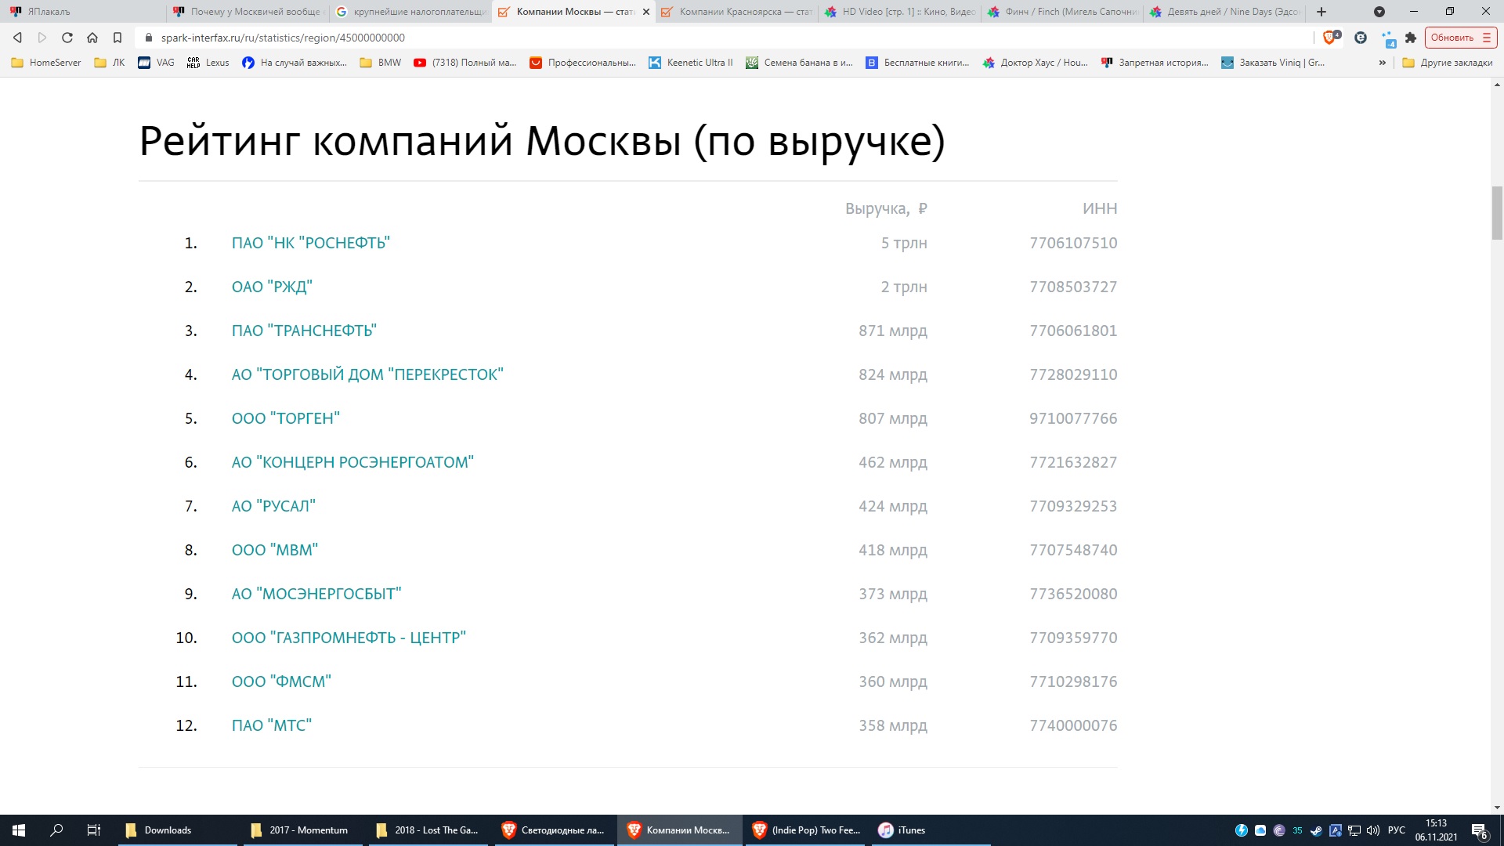The width and height of the screenshot is (1504, 846).
Task: Open the Keenetic Ultra II bookmark
Action: point(691,63)
